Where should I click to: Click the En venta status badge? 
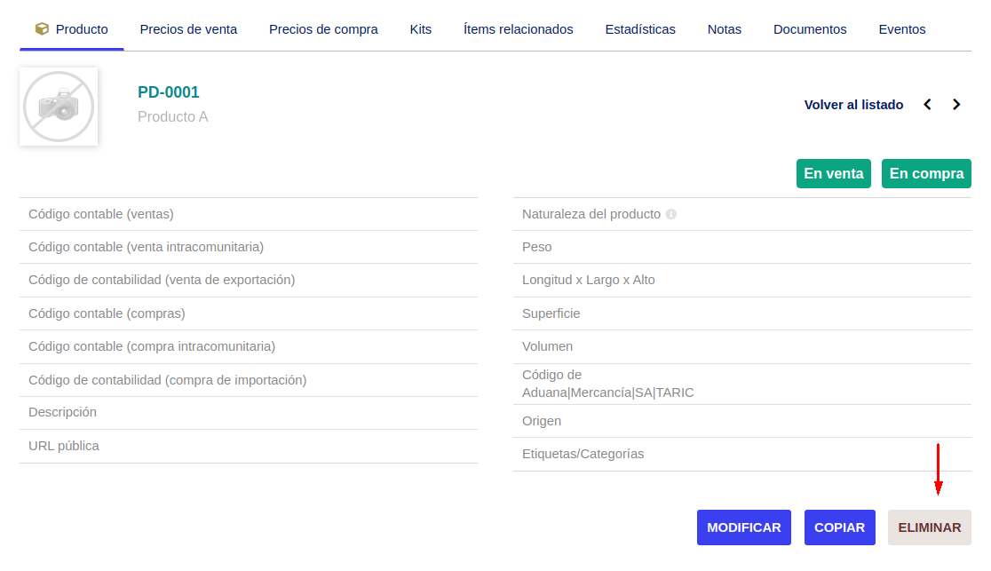(x=833, y=173)
